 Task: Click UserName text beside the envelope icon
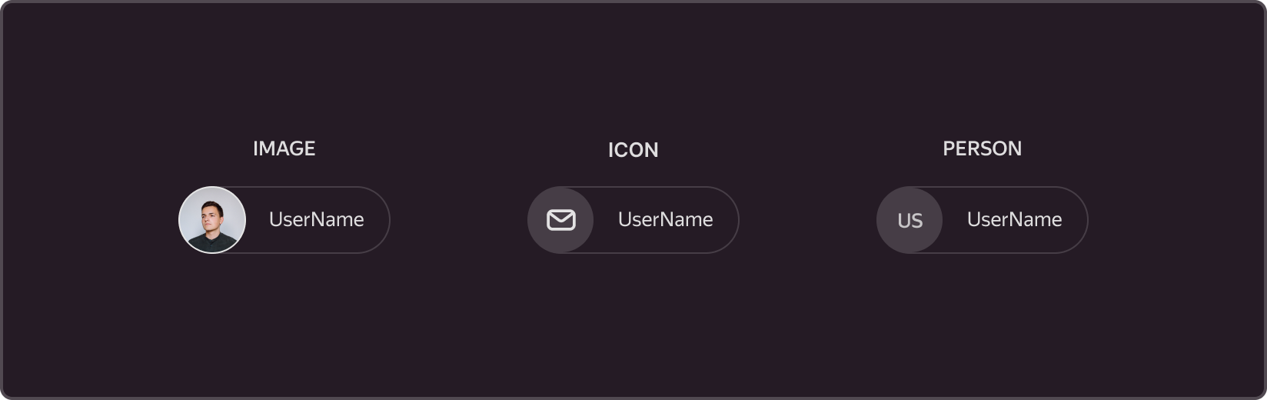pos(666,219)
